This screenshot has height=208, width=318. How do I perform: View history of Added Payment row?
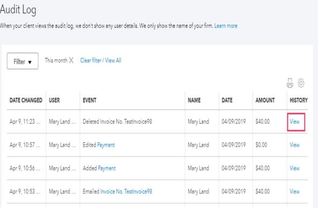(x=294, y=168)
